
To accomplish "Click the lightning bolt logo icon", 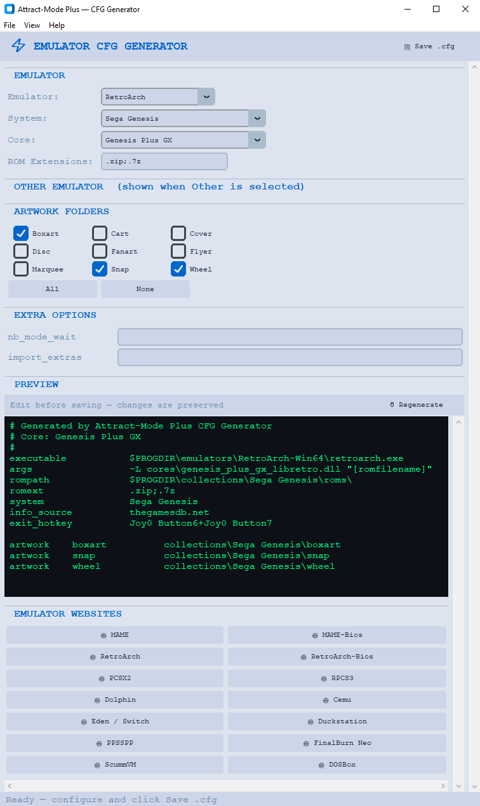I will pyautogui.click(x=19, y=46).
